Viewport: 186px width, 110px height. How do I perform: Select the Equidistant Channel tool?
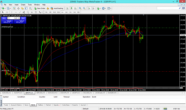(24, 12)
